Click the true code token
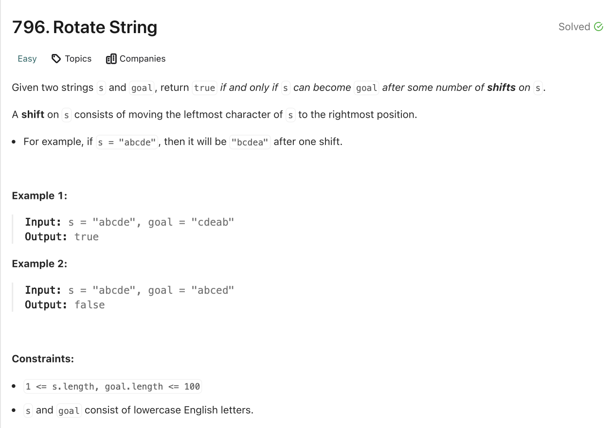This screenshot has width=612, height=428. point(204,88)
